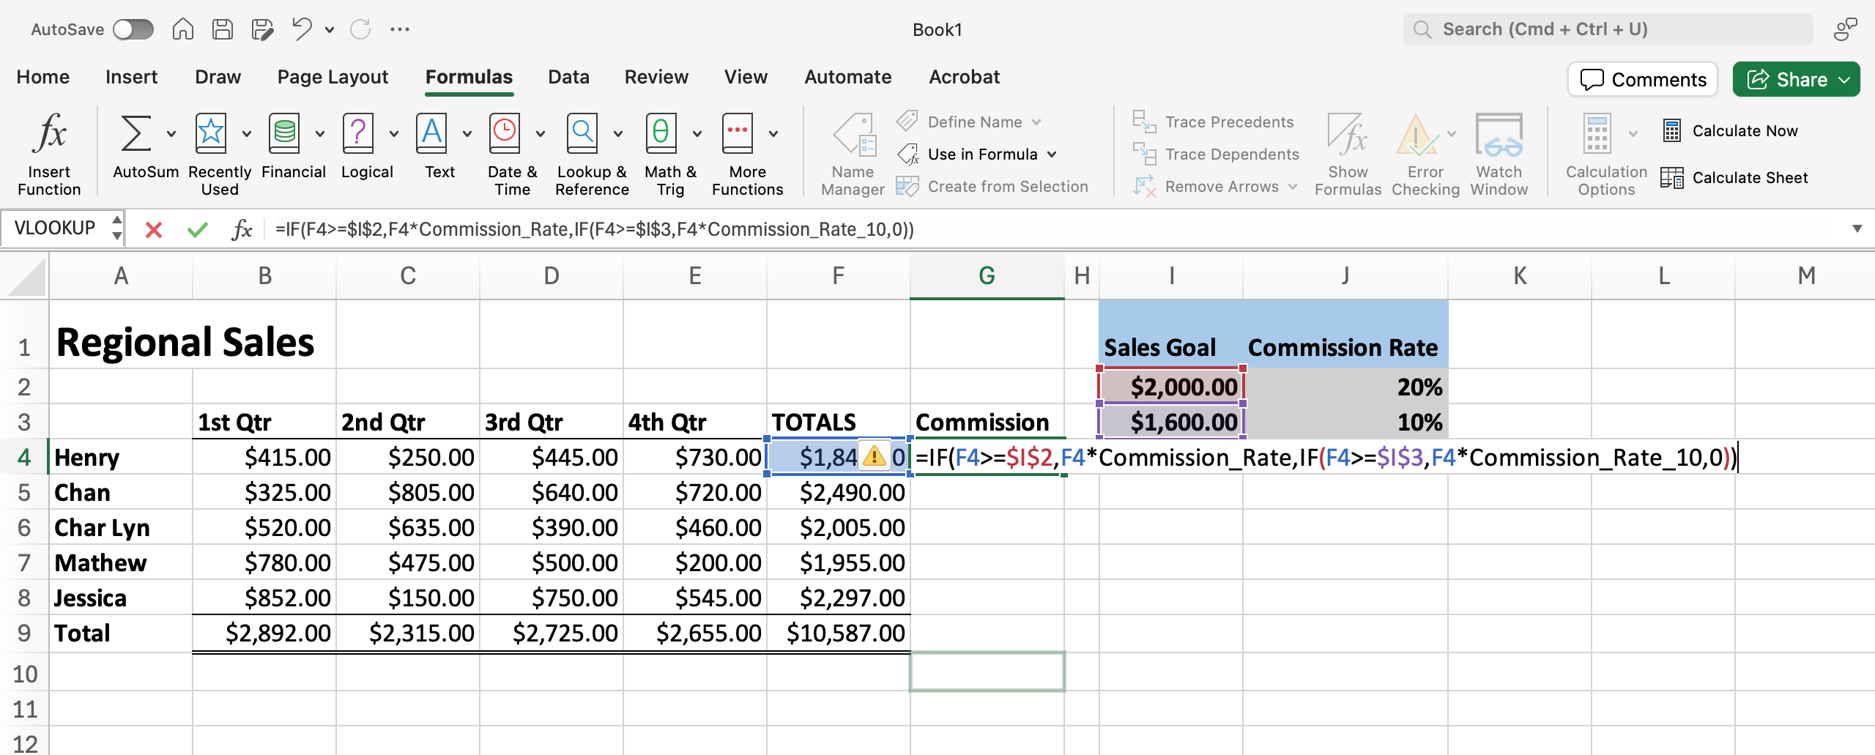Click the Redo icon
Viewport: 1875px width, 755px height.
tap(360, 29)
